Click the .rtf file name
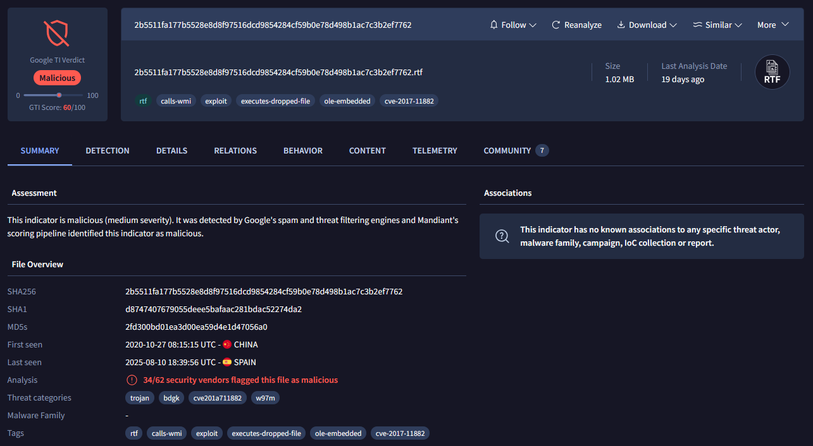Viewport: 813px width, 446px height. pyautogui.click(x=278, y=72)
